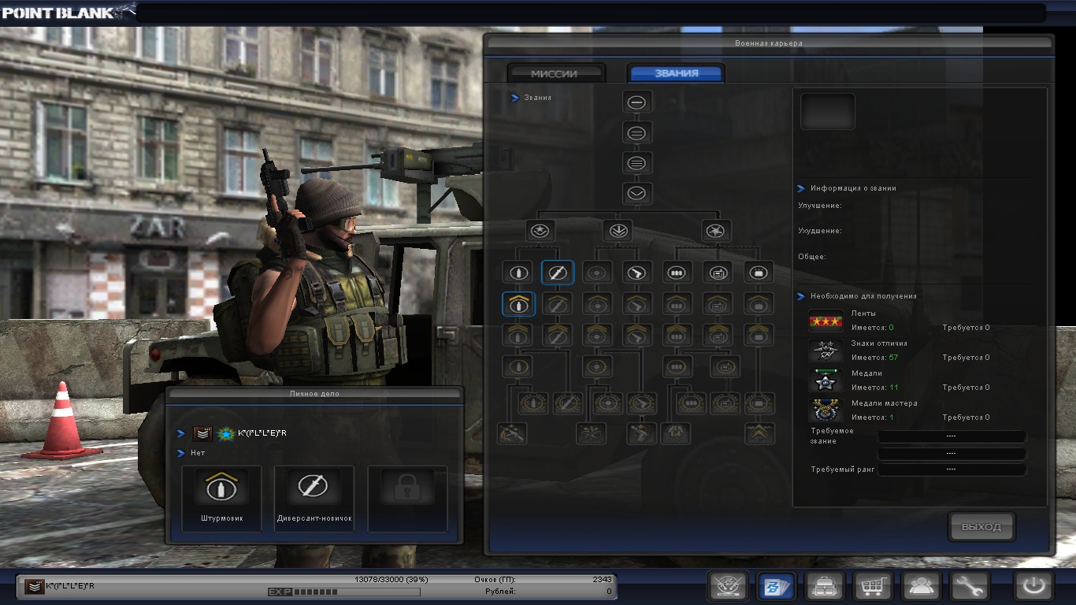Open the wrench settings icon
The image size is (1076, 605).
[x=970, y=586]
